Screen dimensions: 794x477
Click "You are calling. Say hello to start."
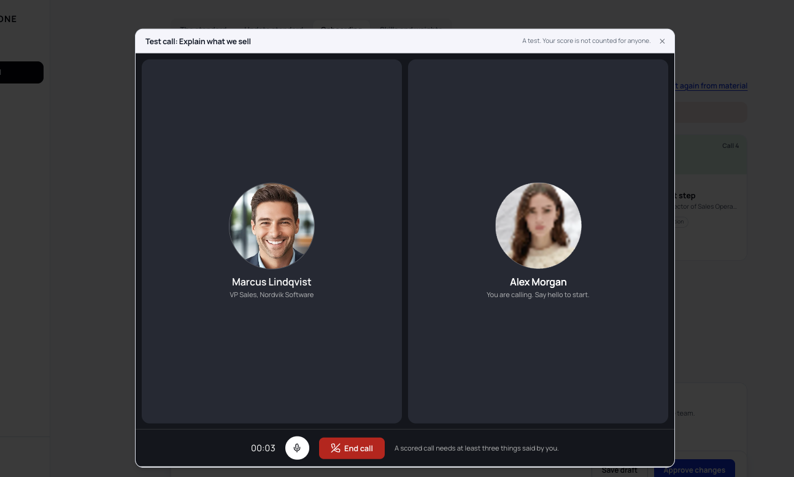click(538, 295)
